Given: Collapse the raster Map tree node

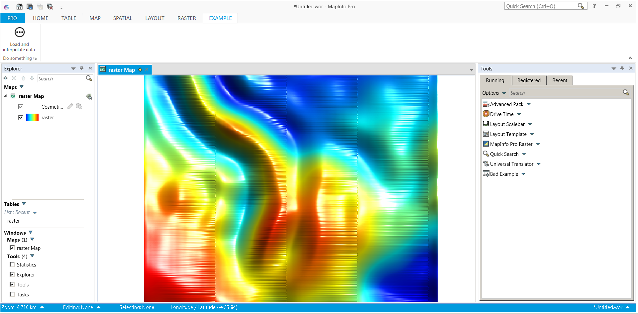Looking at the screenshot, I should 5,96.
